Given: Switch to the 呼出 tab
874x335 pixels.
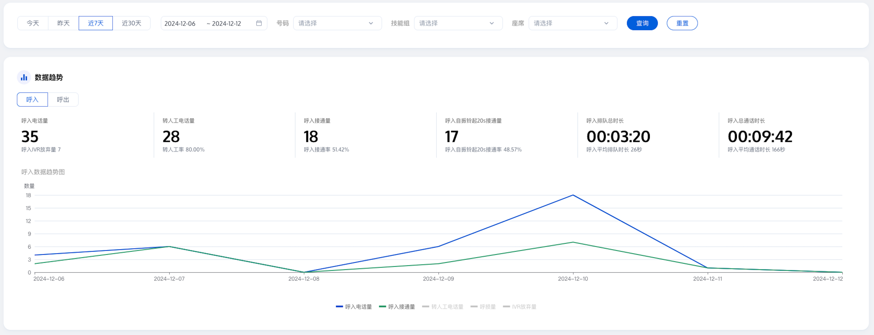Looking at the screenshot, I should click(63, 99).
